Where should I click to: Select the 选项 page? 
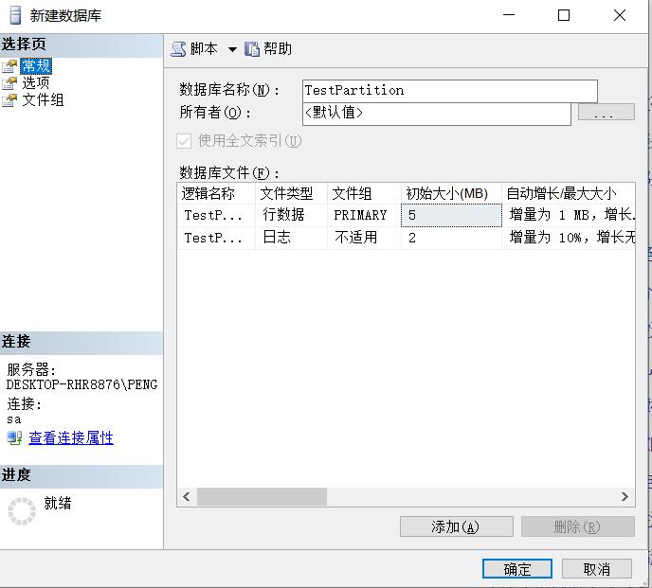click(36, 83)
